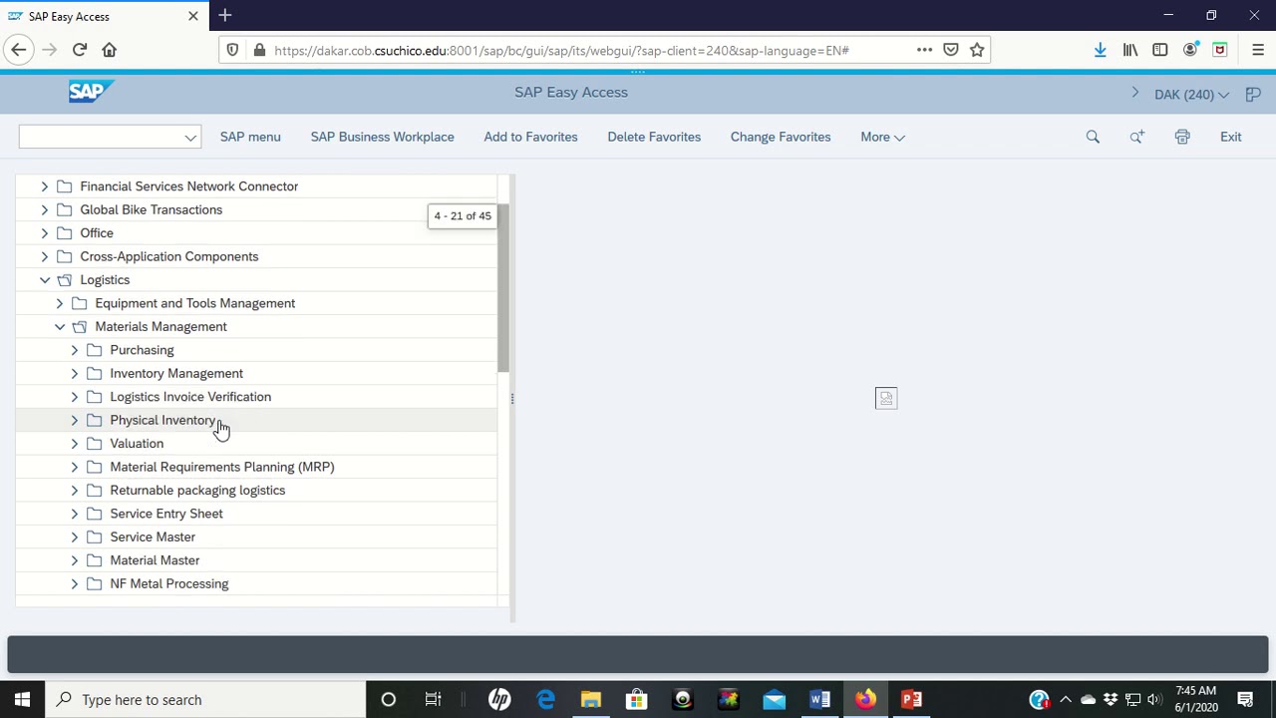Screen dimensions: 1276x718
Task: Expand the Office folder arrow
Action: click(x=45, y=233)
